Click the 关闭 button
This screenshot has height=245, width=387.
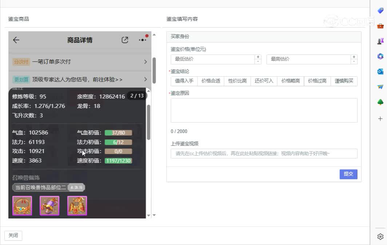tap(13, 236)
